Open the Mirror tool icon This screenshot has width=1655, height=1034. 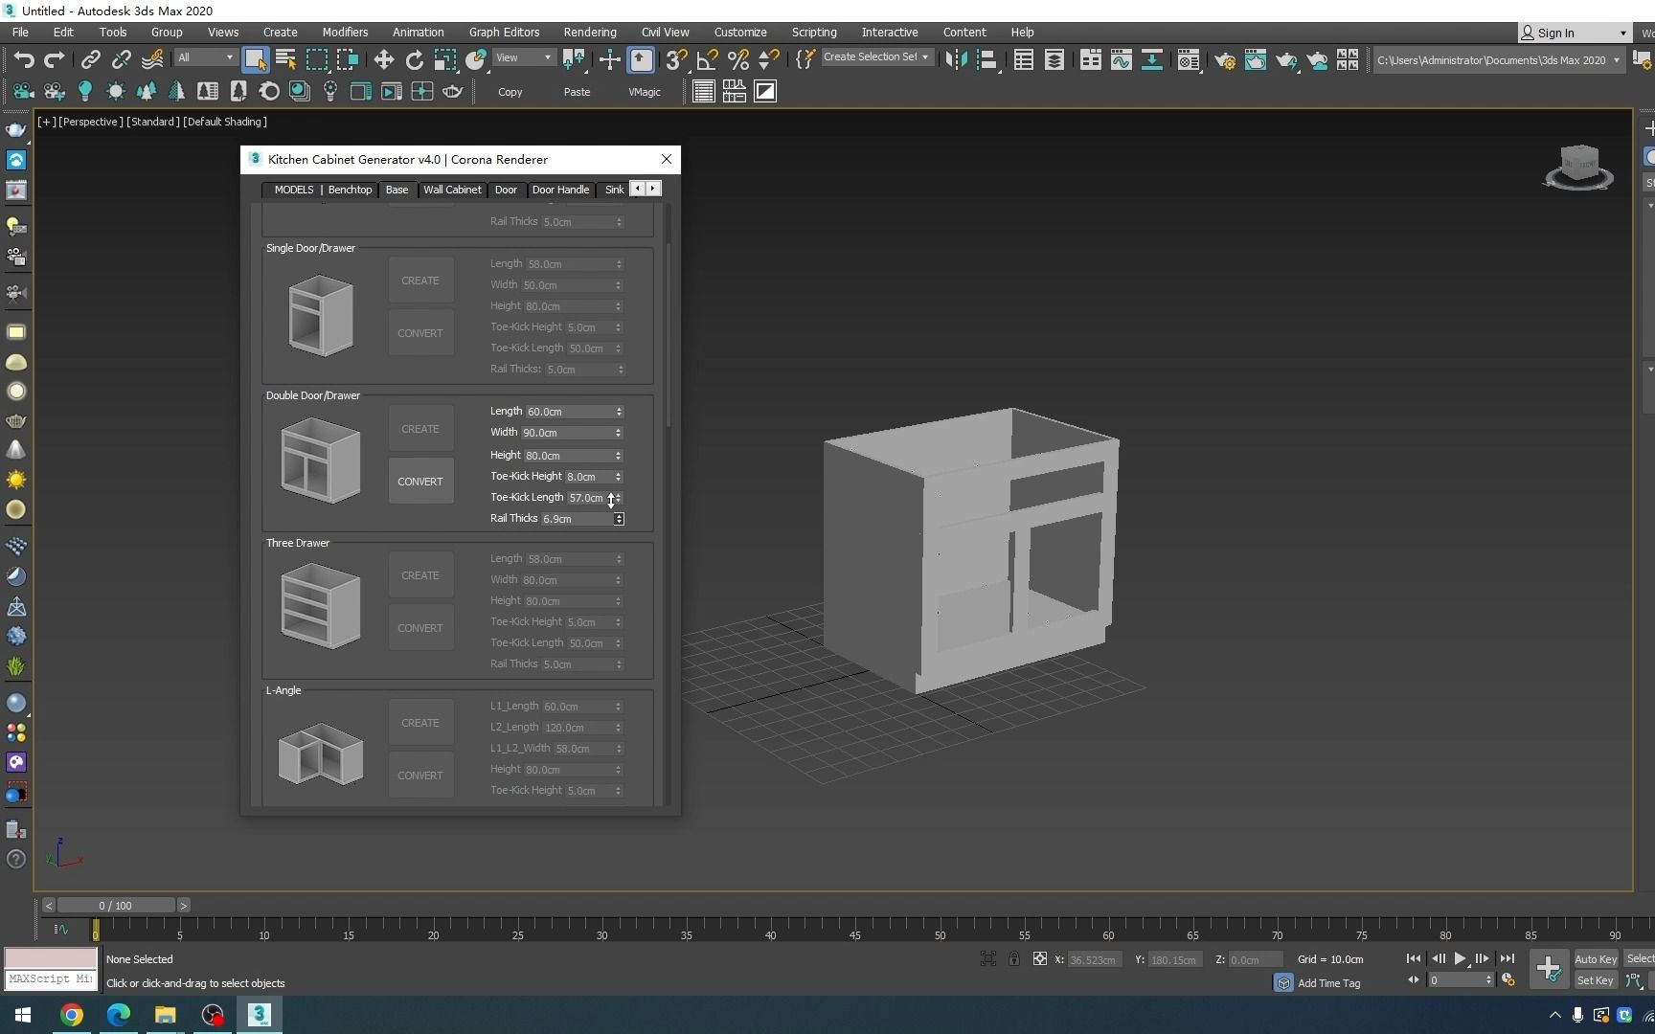[x=955, y=59]
